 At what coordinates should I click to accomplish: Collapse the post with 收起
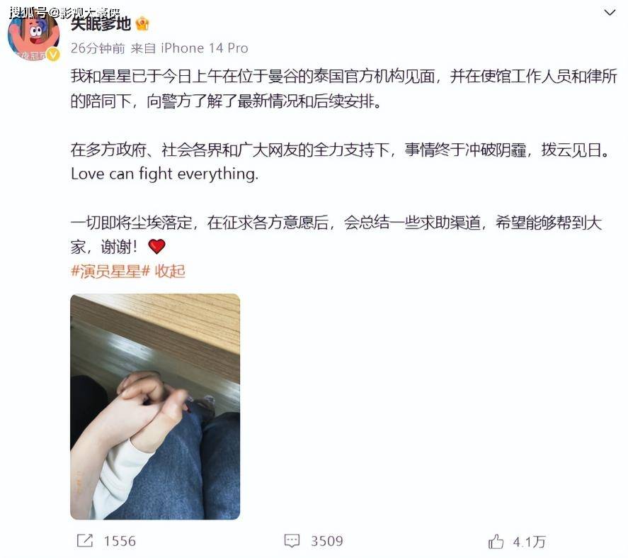point(170,271)
